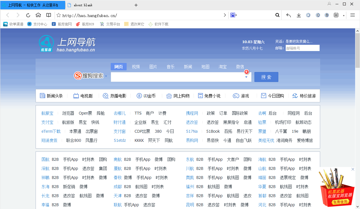Open 免费小说 category link
The width and height of the screenshot is (360, 209).
(x=209, y=96)
